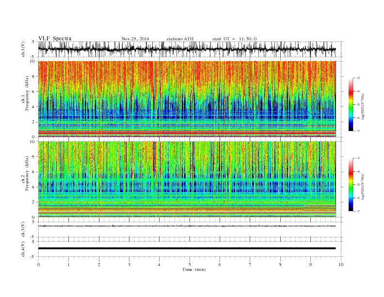Select the "start UT = 11:50:0" text
384x297 pixels.
[234, 39]
